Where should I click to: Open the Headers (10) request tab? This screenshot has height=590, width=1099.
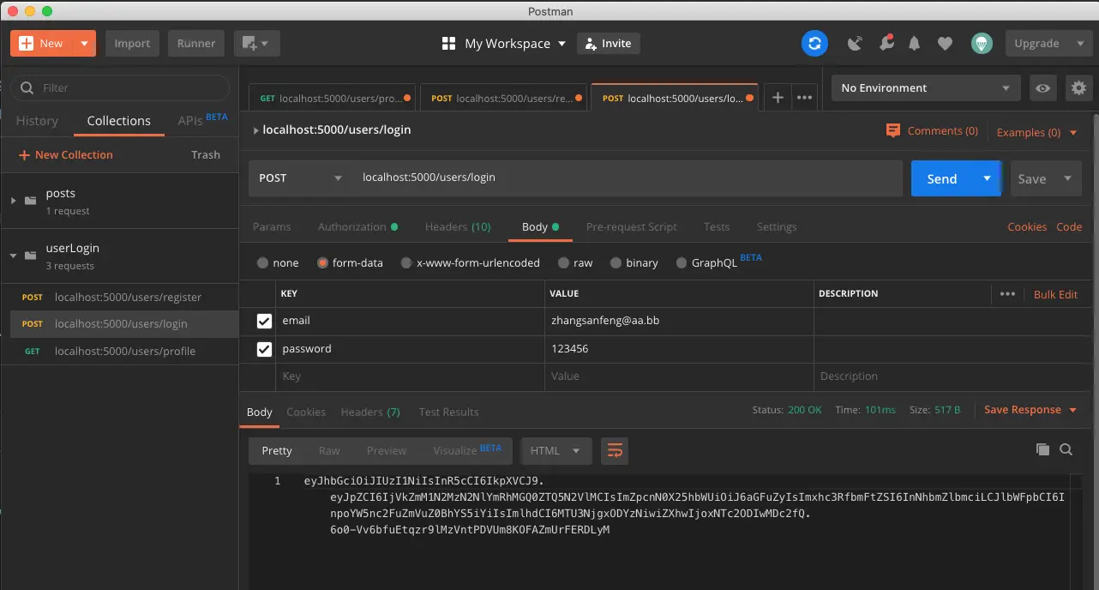[458, 226]
